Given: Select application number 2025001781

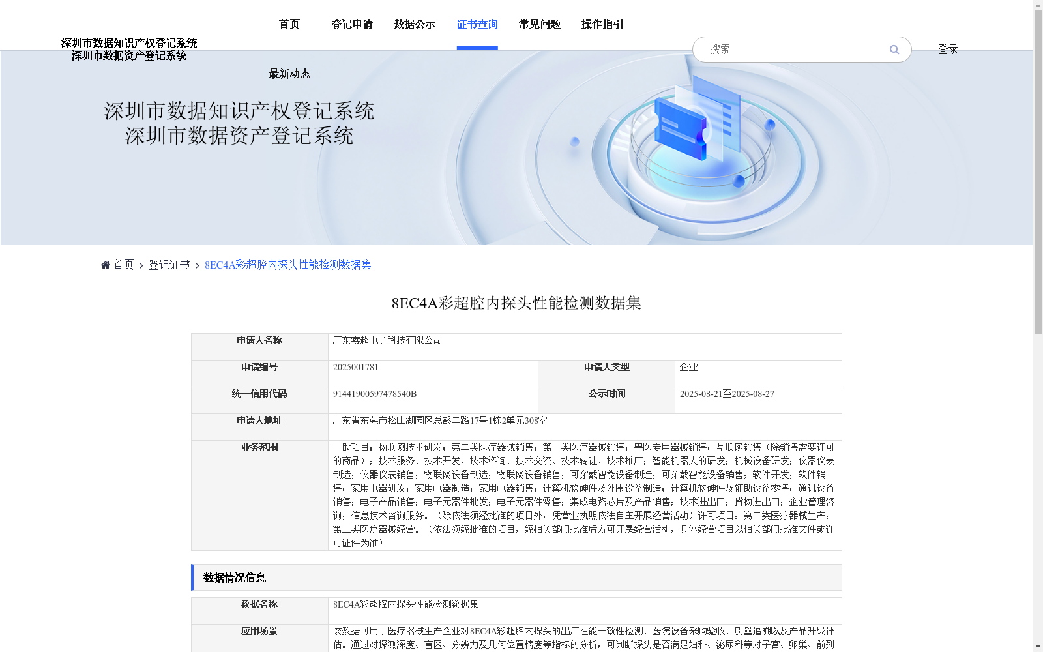Looking at the screenshot, I should click(355, 367).
